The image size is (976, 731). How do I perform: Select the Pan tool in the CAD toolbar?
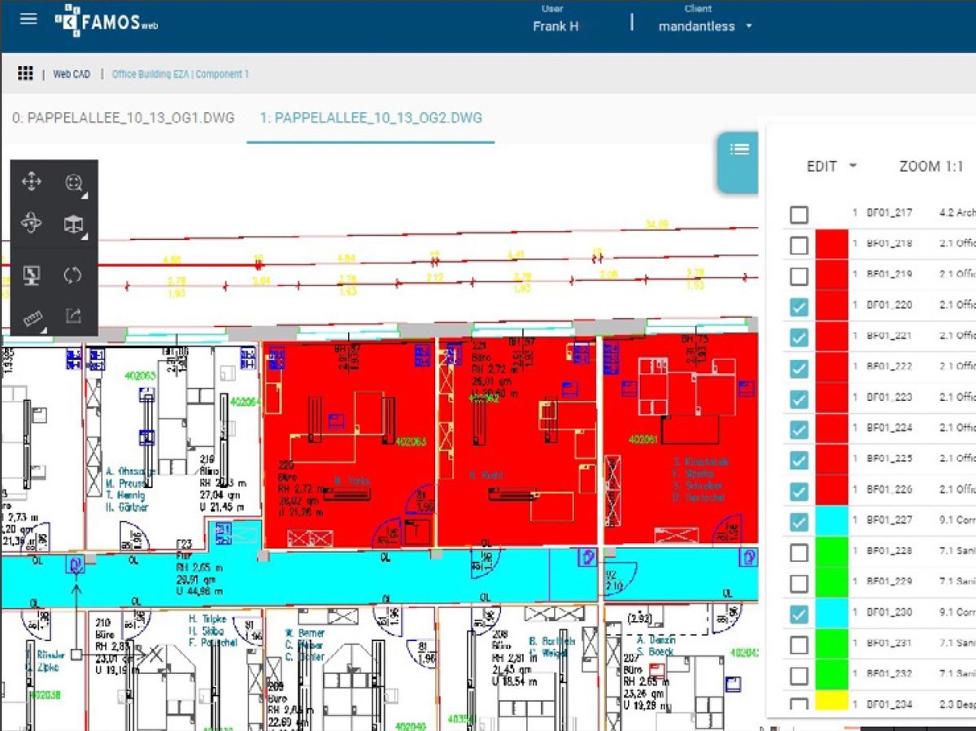(30, 182)
